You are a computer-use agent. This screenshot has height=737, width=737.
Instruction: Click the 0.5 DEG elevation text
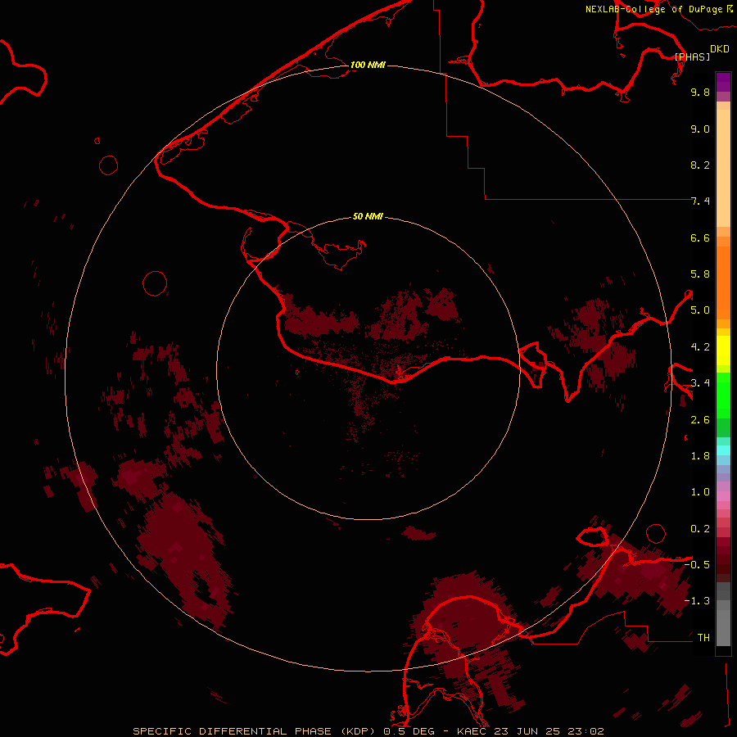tap(409, 731)
